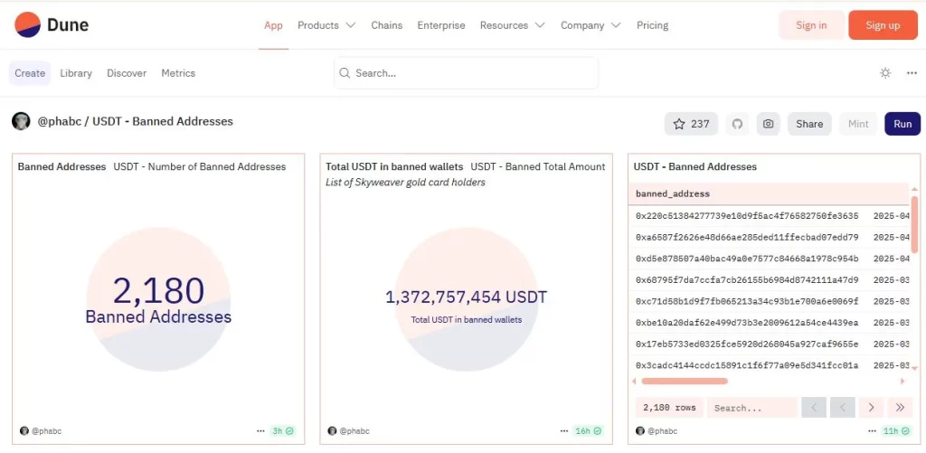Select the address row starting 0x17eb5733

(x=770, y=344)
